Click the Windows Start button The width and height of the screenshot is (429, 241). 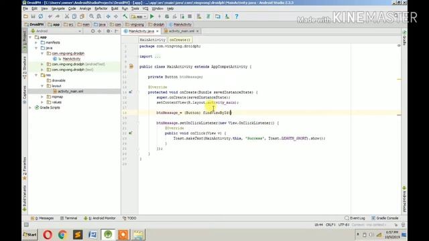[30, 234]
